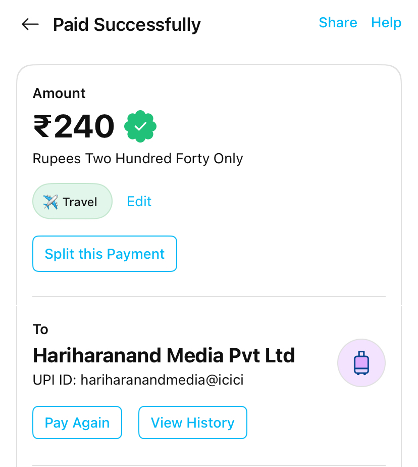Open View History for this merchant
This screenshot has height=467, width=418.
click(x=193, y=423)
